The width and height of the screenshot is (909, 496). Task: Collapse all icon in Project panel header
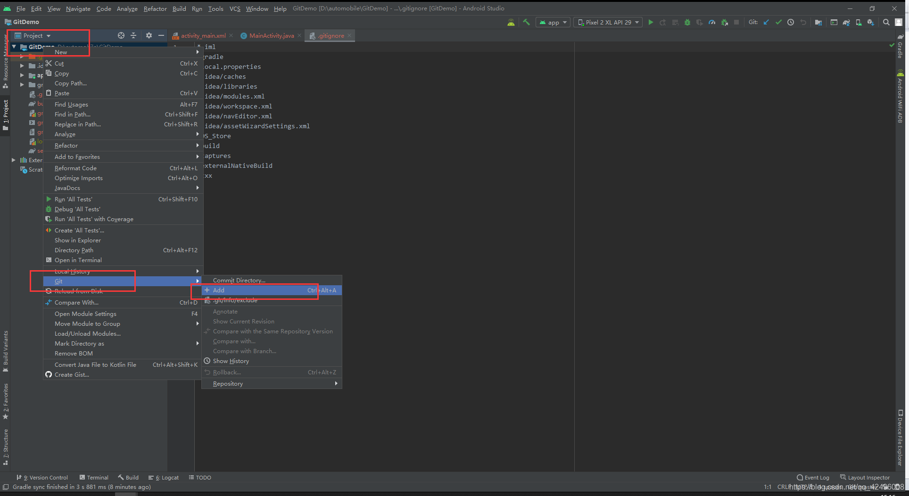point(133,35)
